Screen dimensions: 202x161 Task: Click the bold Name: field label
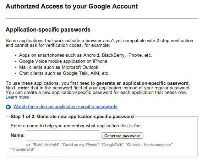coord(17,135)
